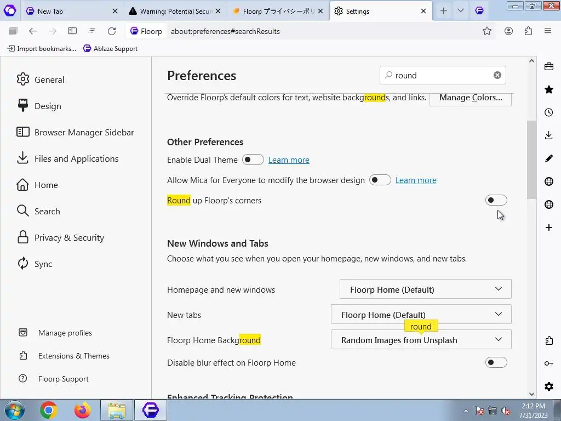
Task: Open File Explorer from the taskbar
Action: (x=117, y=410)
